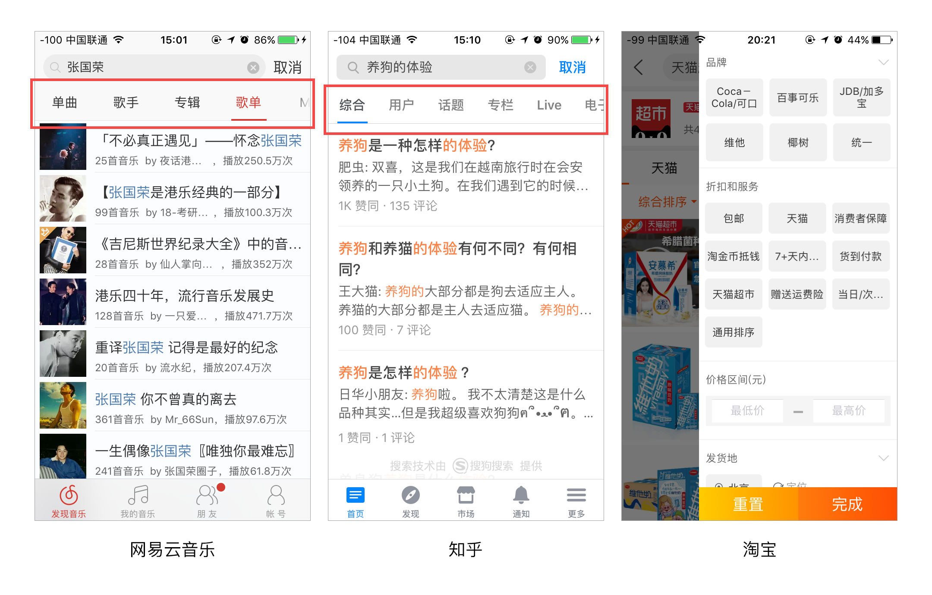Image resolution: width=932 pixels, height=595 pixels.
Task: Toggle brand filter 椰树
Action: [x=798, y=142]
